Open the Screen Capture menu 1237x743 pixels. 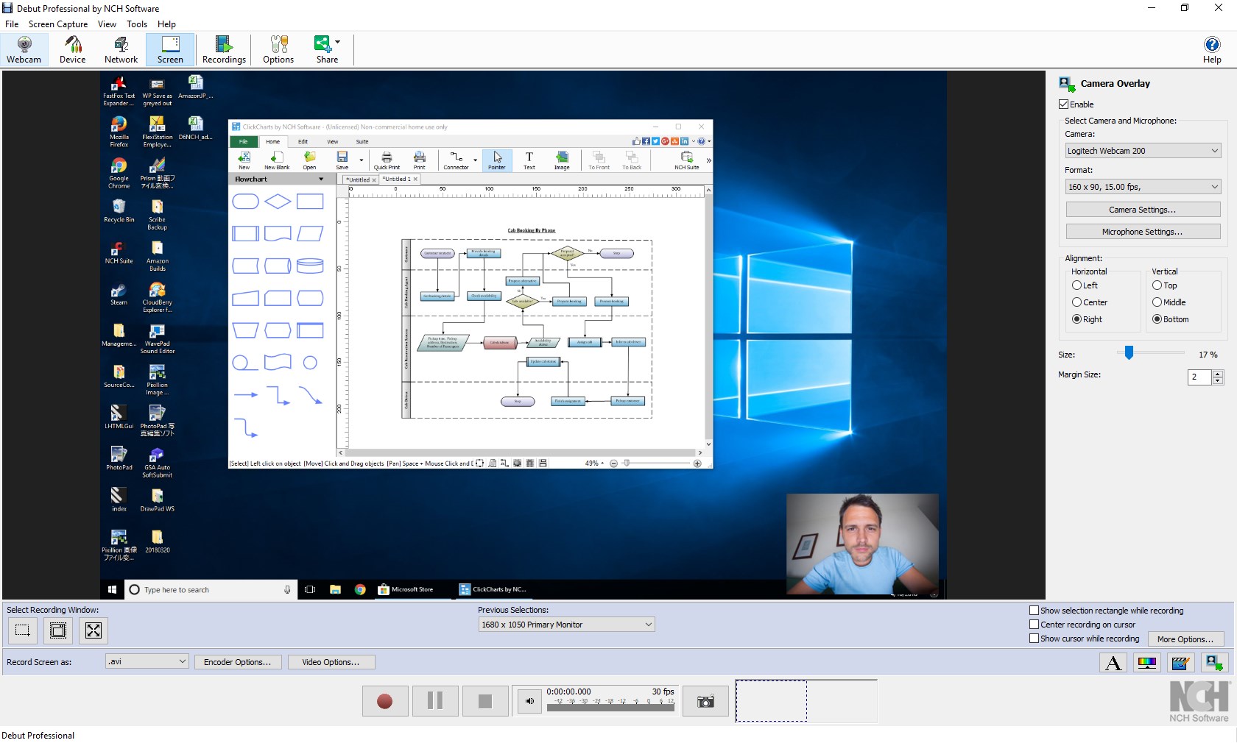click(57, 24)
